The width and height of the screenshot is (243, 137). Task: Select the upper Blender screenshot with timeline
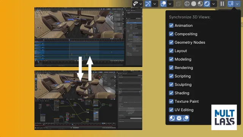(x=88, y=37)
